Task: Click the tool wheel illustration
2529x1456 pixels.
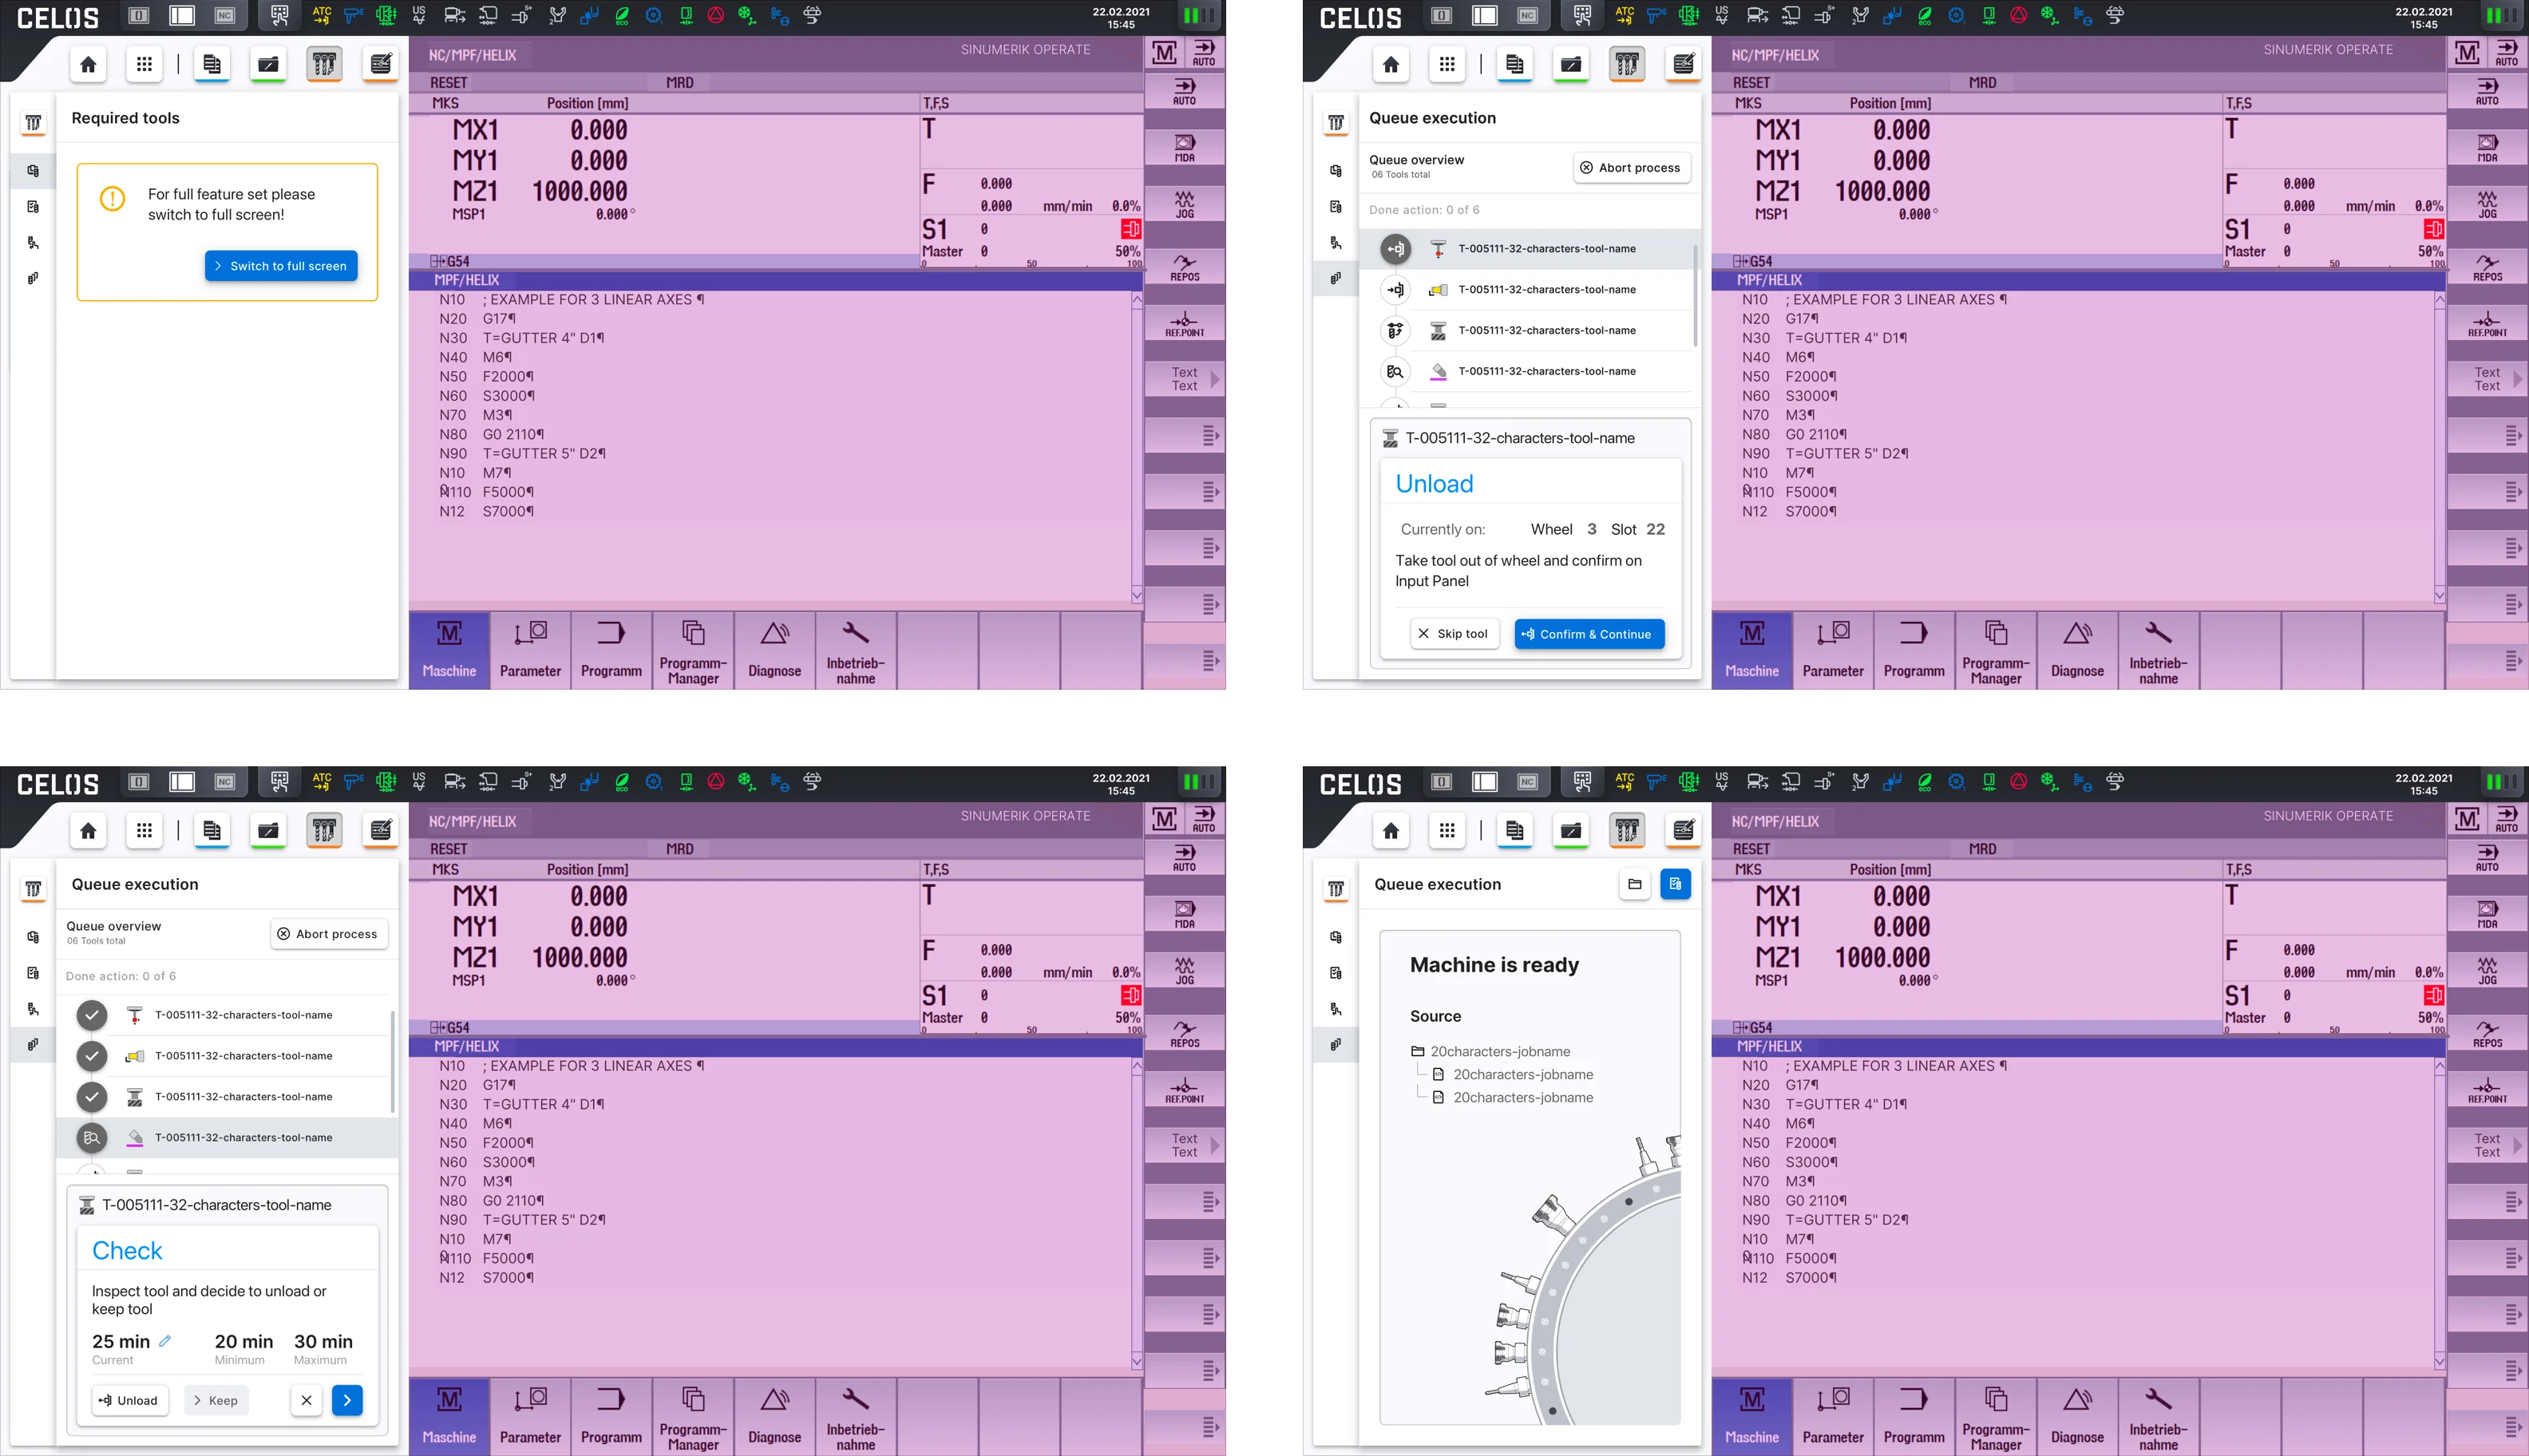Action: [x=1583, y=1279]
